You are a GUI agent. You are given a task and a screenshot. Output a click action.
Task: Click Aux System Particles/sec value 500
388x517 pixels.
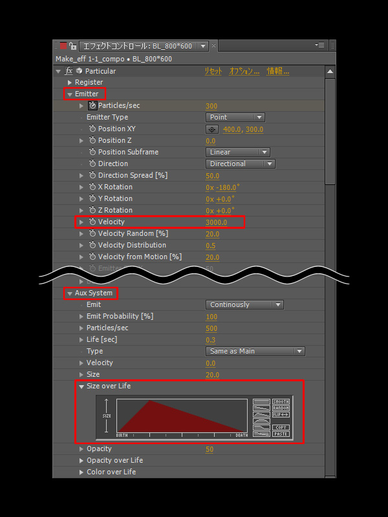coord(211,329)
